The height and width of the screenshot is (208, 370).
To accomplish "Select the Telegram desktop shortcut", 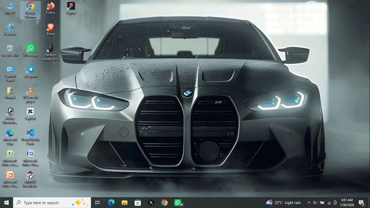I will point(30,72).
